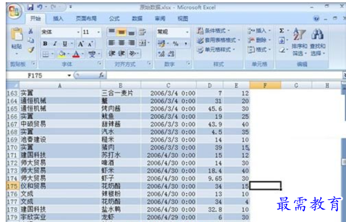
Task: Increase decimal places
Action: [x=162, y=54]
